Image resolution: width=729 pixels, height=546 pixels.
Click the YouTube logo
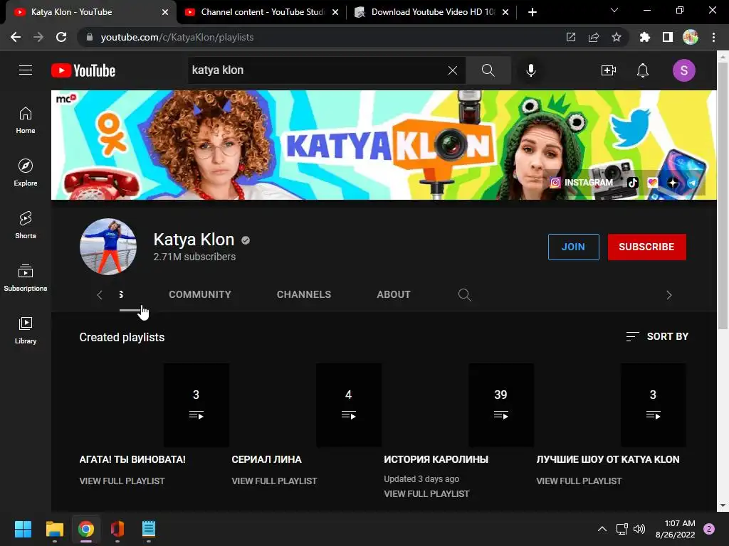tap(83, 70)
